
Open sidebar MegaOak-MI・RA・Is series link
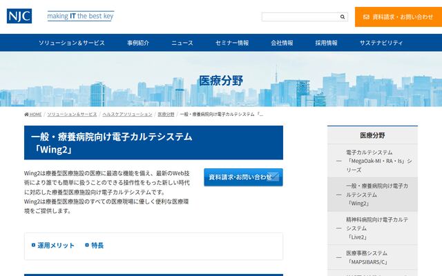(372, 161)
